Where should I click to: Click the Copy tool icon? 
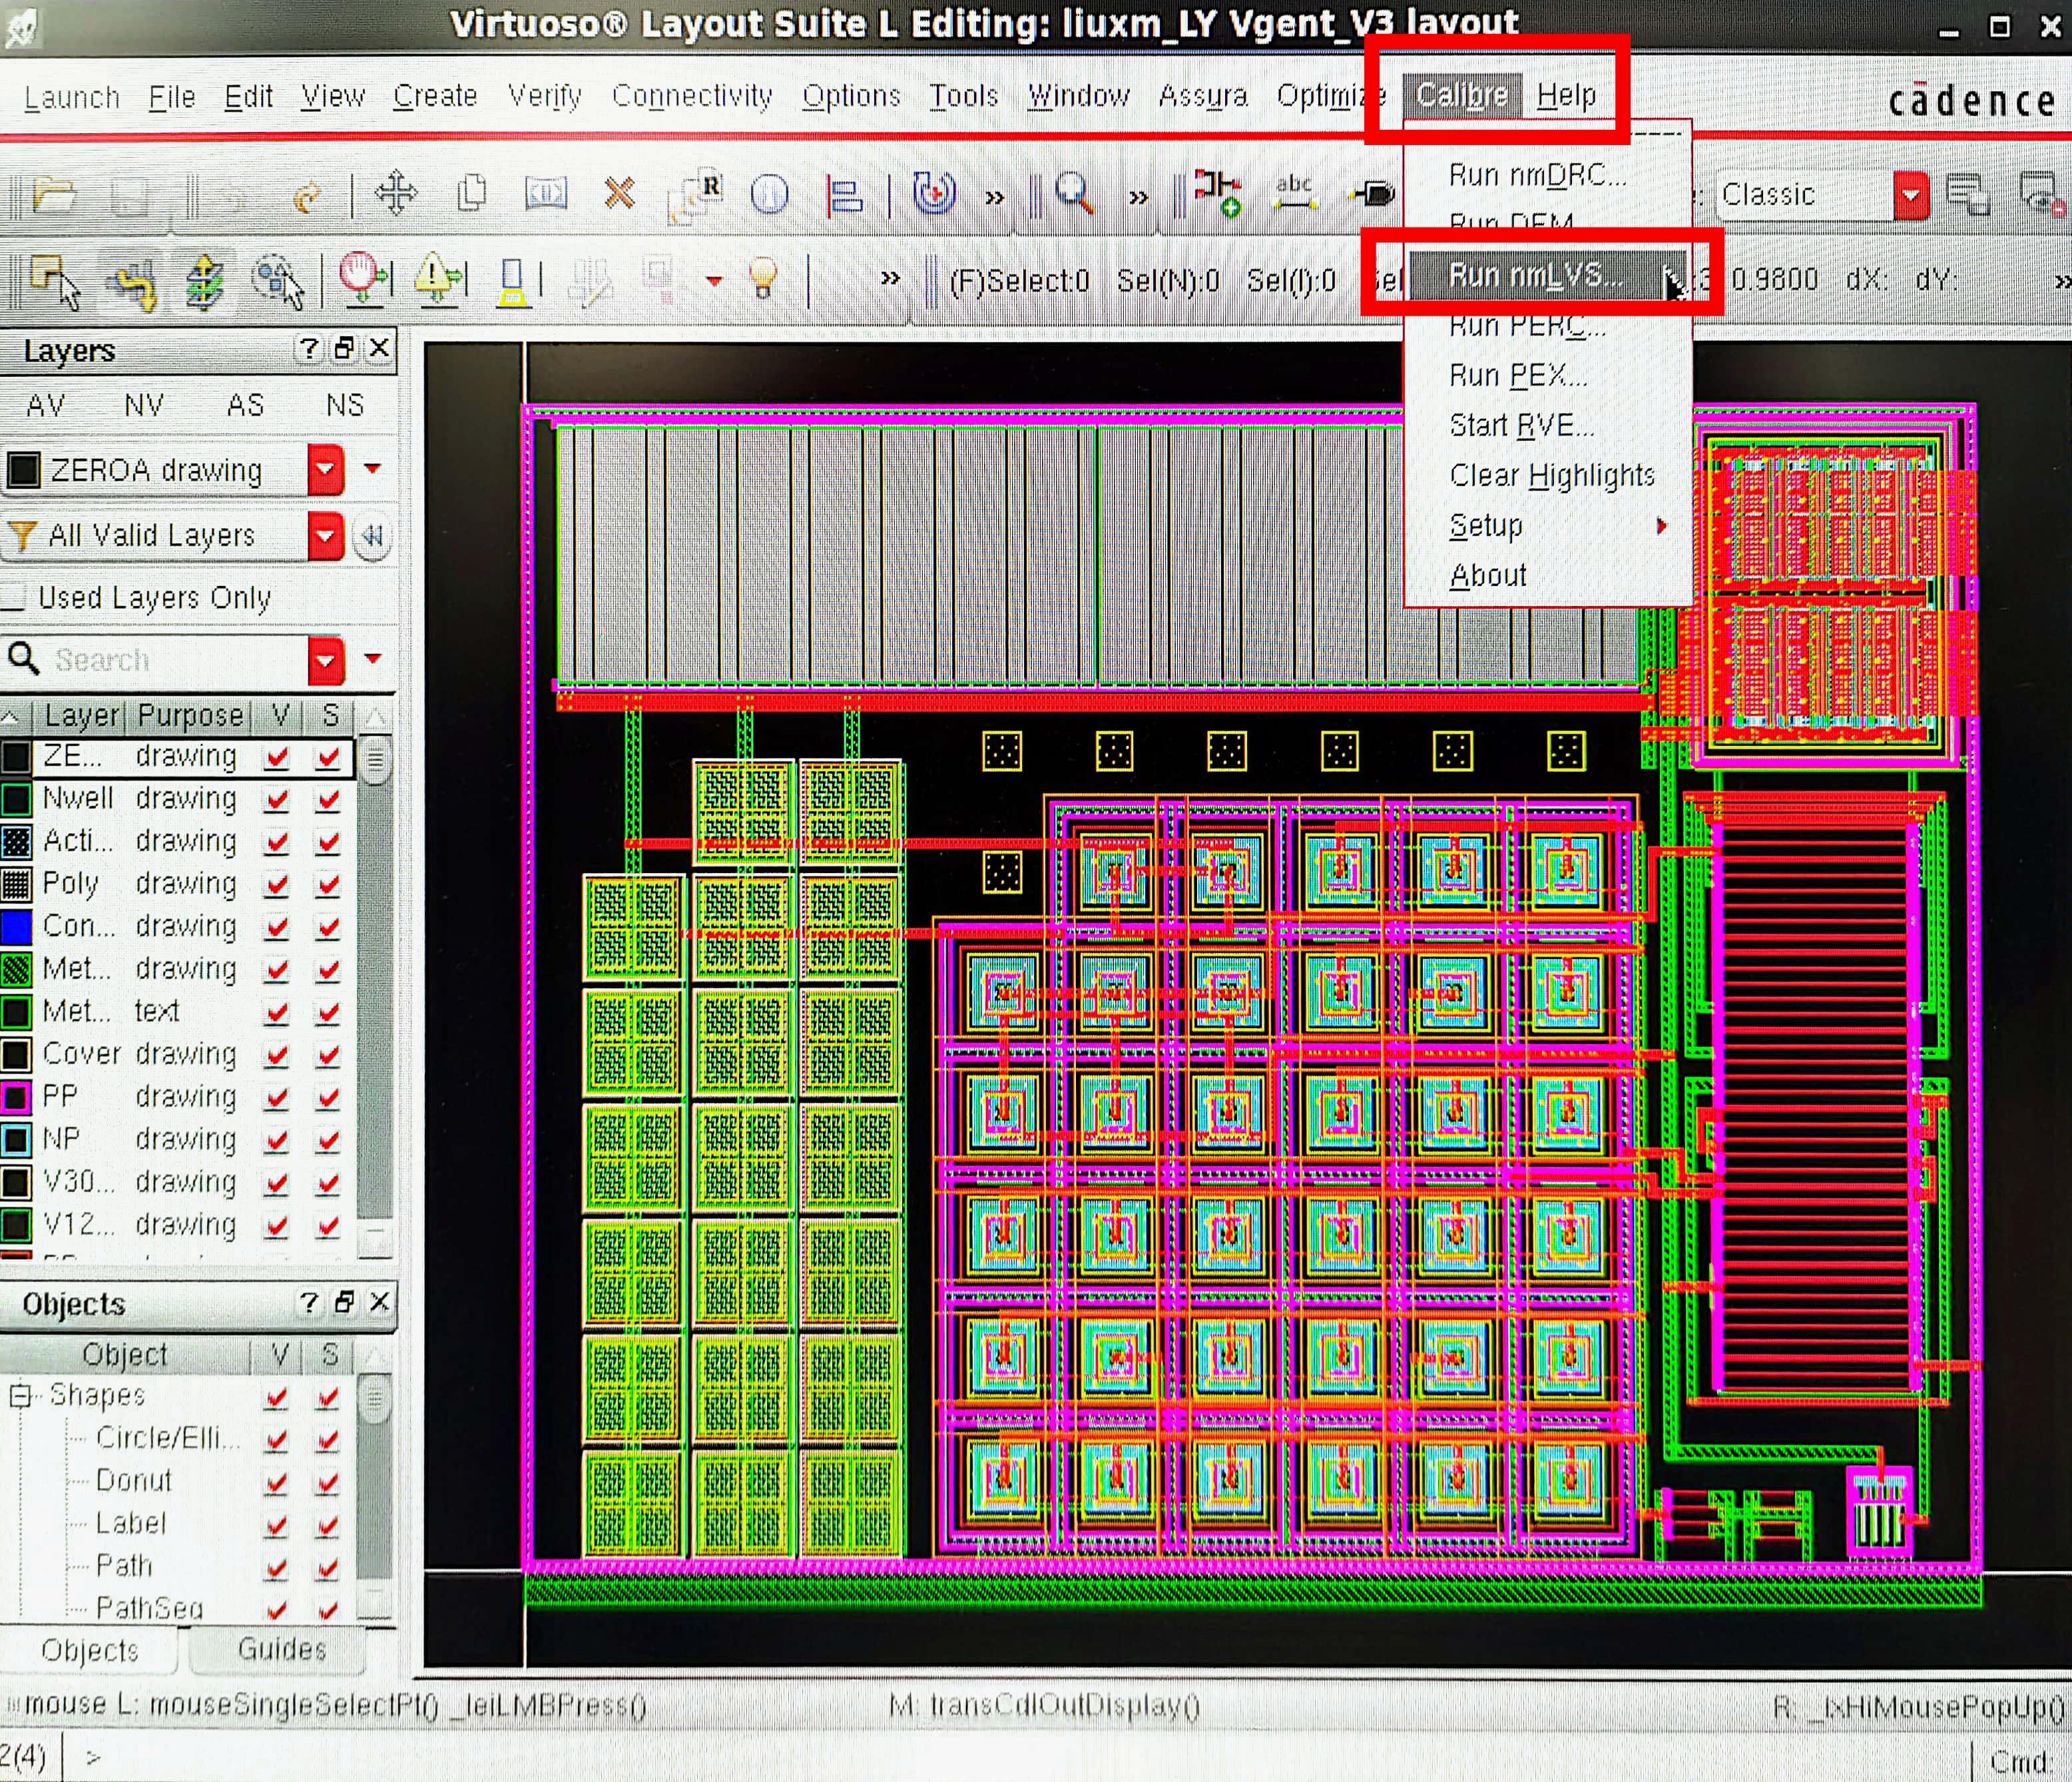471,193
